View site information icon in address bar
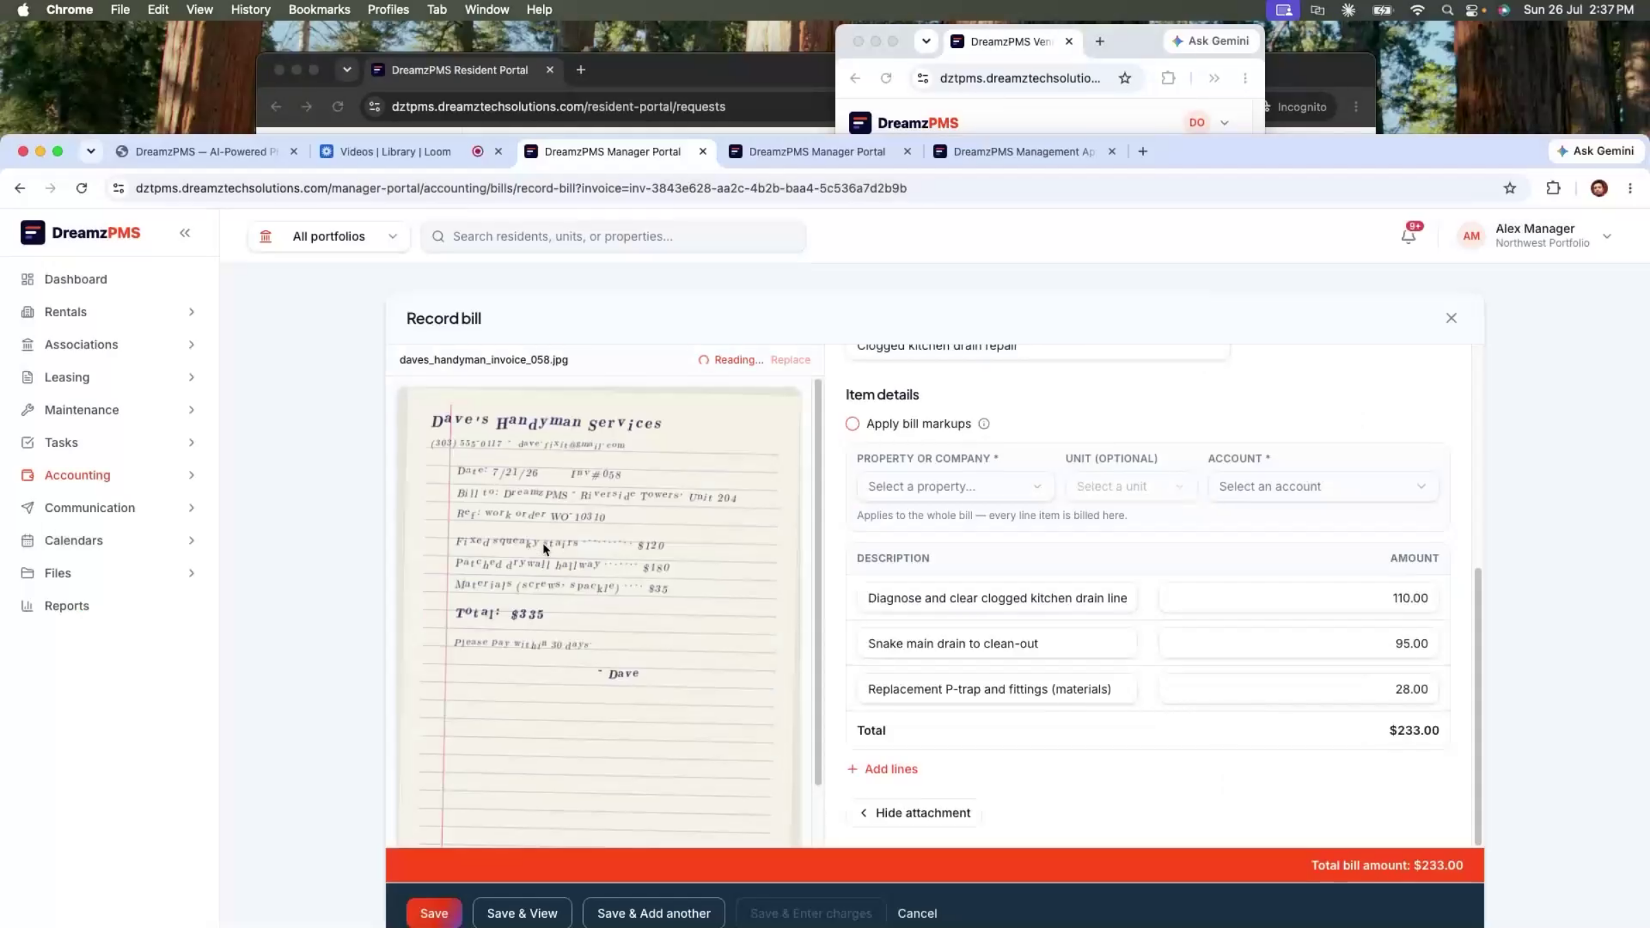Viewport: 1650px width, 928px height. coord(118,188)
